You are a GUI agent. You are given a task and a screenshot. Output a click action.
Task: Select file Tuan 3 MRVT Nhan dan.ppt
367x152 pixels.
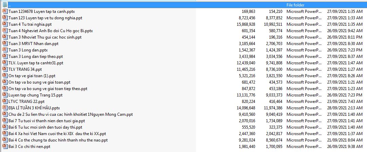tap(33, 44)
